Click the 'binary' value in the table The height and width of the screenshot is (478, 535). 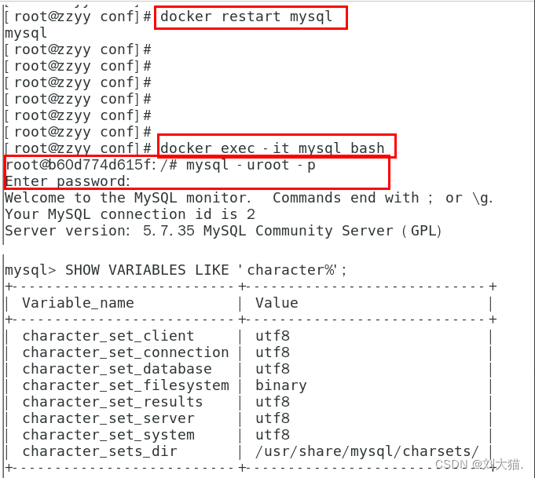pyautogui.click(x=280, y=385)
